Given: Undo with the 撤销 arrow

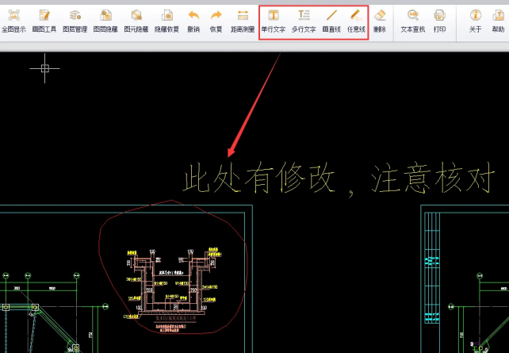Looking at the screenshot, I should 193,20.
